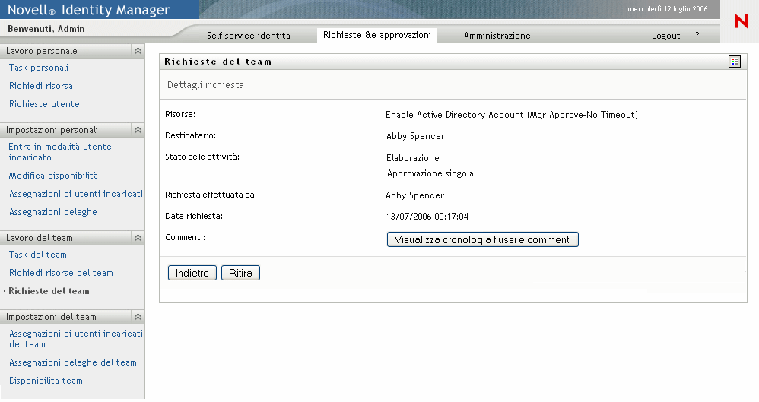Open Task personali in sidebar
The height and width of the screenshot is (402, 759).
click(x=39, y=68)
